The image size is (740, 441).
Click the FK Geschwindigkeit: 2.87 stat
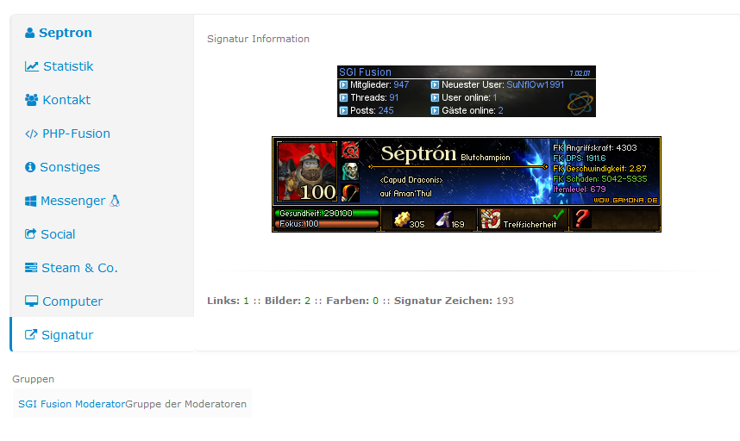(599, 169)
